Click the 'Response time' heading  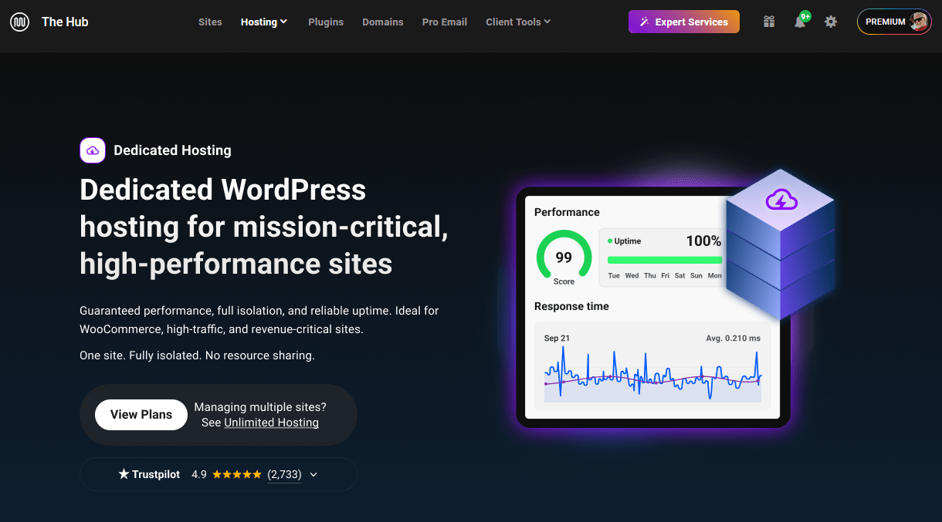click(x=571, y=306)
